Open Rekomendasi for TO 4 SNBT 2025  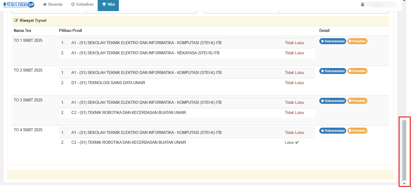[x=332, y=131]
